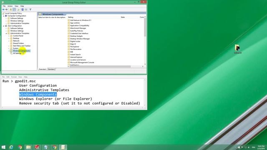Click the Filter funnel icon in toolbar
The image size is (267, 150).
coord(30,10)
